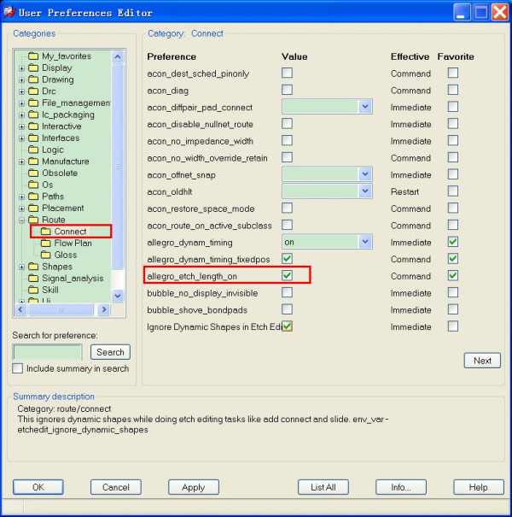Toggle acon_no_impedance_width value checkbox
Screen dimensions: 512x517
coord(287,140)
